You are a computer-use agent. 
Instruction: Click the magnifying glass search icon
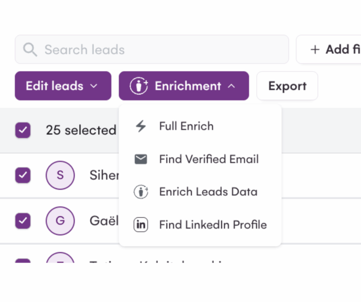(x=30, y=50)
